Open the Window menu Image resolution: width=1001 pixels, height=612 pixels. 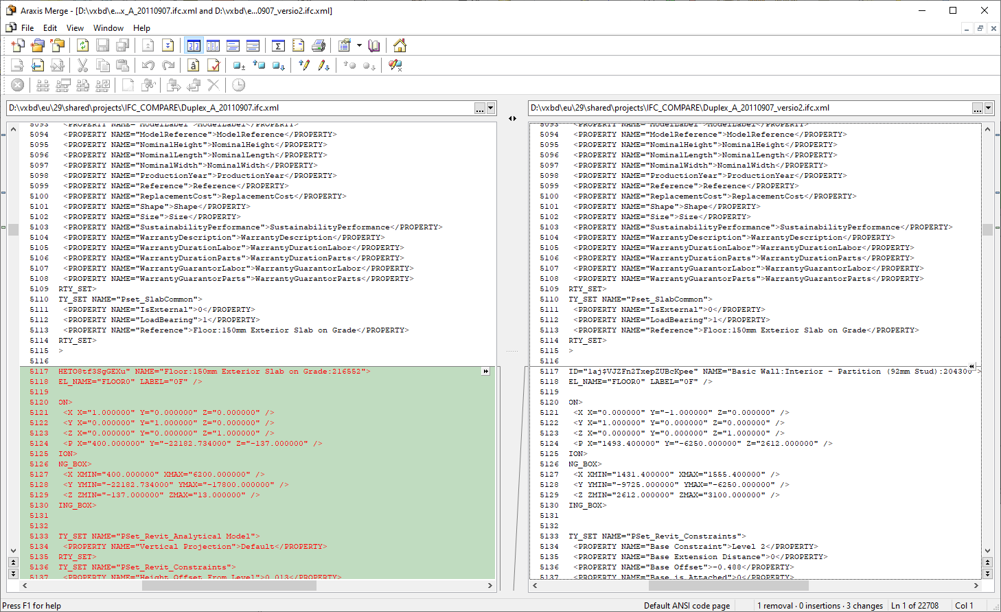[x=108, y=28]
